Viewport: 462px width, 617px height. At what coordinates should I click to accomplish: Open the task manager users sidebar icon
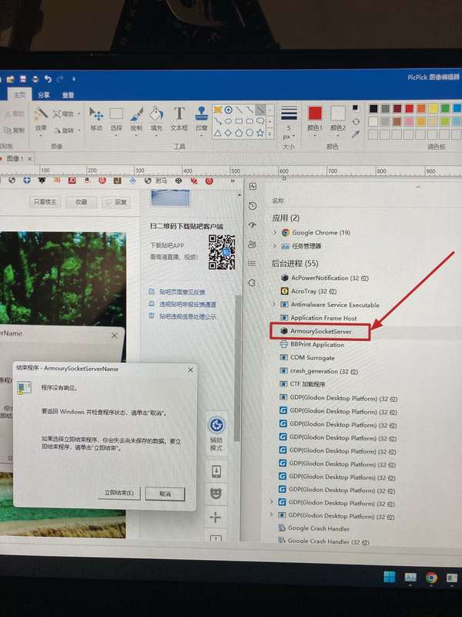tap(253, 244)
